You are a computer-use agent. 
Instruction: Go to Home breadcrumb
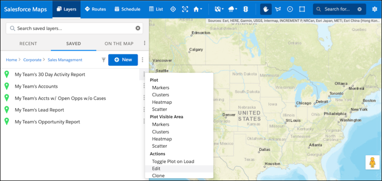pos(11,60)
